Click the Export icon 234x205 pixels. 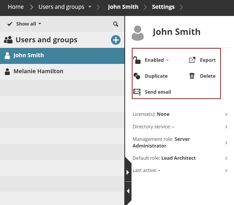point(192,60)
